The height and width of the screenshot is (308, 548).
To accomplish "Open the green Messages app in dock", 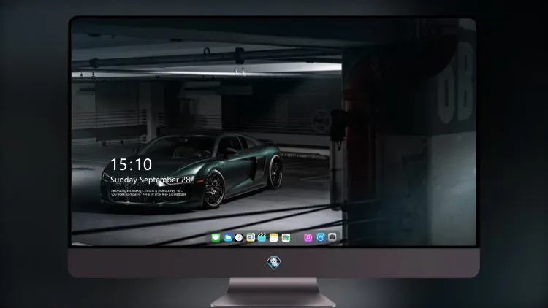I will (216, 238).
